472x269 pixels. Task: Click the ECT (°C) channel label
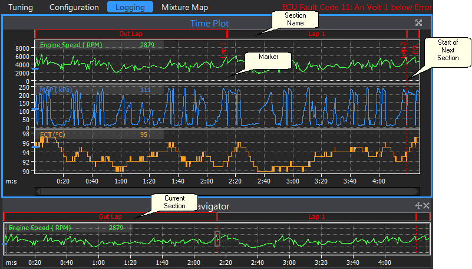[x=52, y=134]
